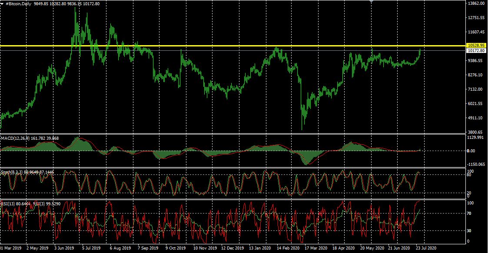The height and width of the screenshot is (253, 488).
Task: Click the 1129.991 MACD scale value
Action: click(475, 138)
